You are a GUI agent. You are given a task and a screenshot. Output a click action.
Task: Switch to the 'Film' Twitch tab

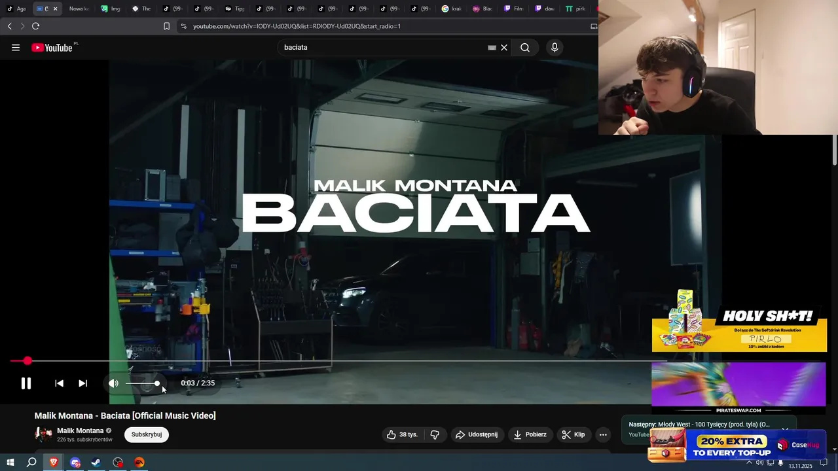point(514,9)
